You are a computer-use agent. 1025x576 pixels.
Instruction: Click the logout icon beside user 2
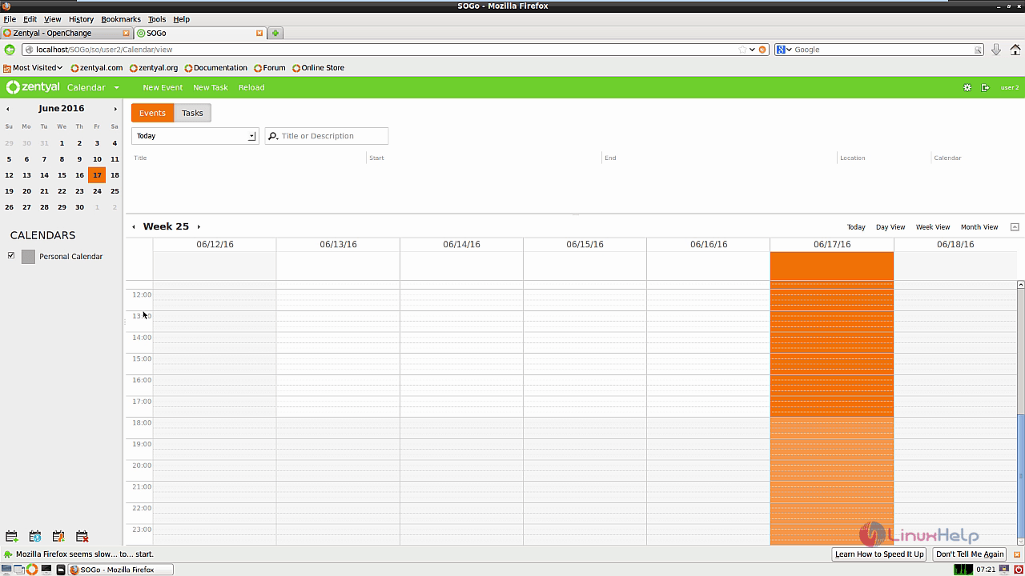tap(985, 87)
